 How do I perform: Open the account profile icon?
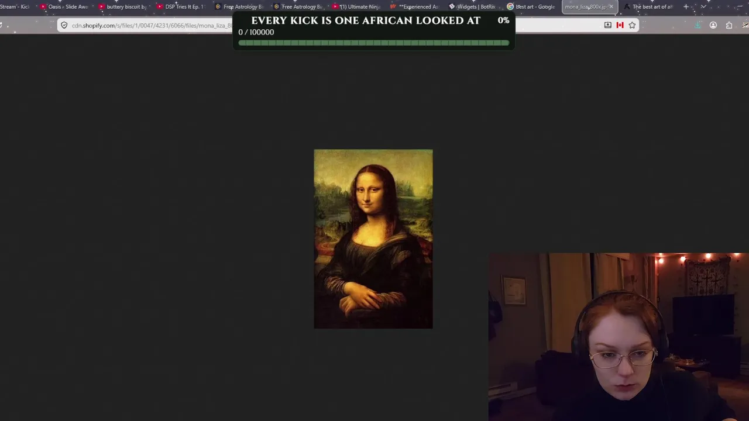pos(713,25)
